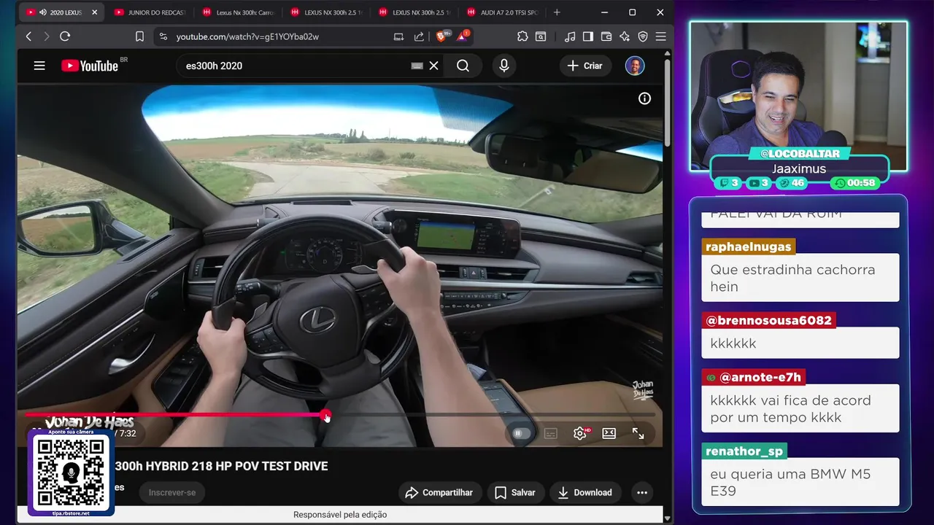The width and height of the screenshot is (934, 525).
Task: Open the Brave Wallet icon
Action: [606, 36]
